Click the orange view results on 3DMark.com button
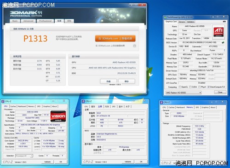 115,39
